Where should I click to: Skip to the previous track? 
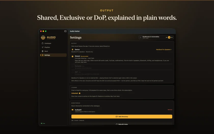click(x=166, y=37)
